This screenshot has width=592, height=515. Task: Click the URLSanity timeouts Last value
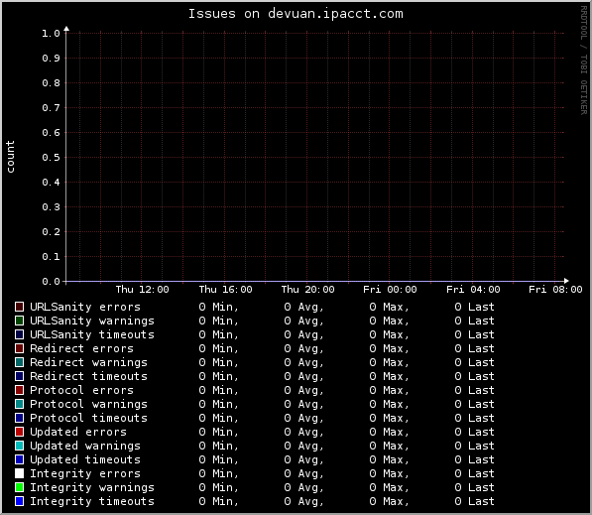pos(474,334)
